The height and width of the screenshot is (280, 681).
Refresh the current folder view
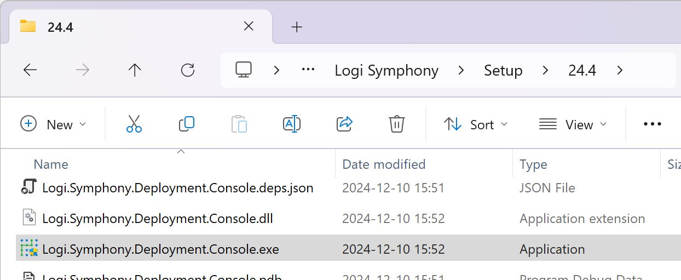(x=188, y=70)
